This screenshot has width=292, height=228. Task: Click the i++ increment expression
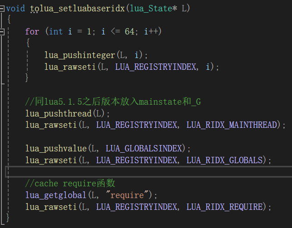point(151,31)
